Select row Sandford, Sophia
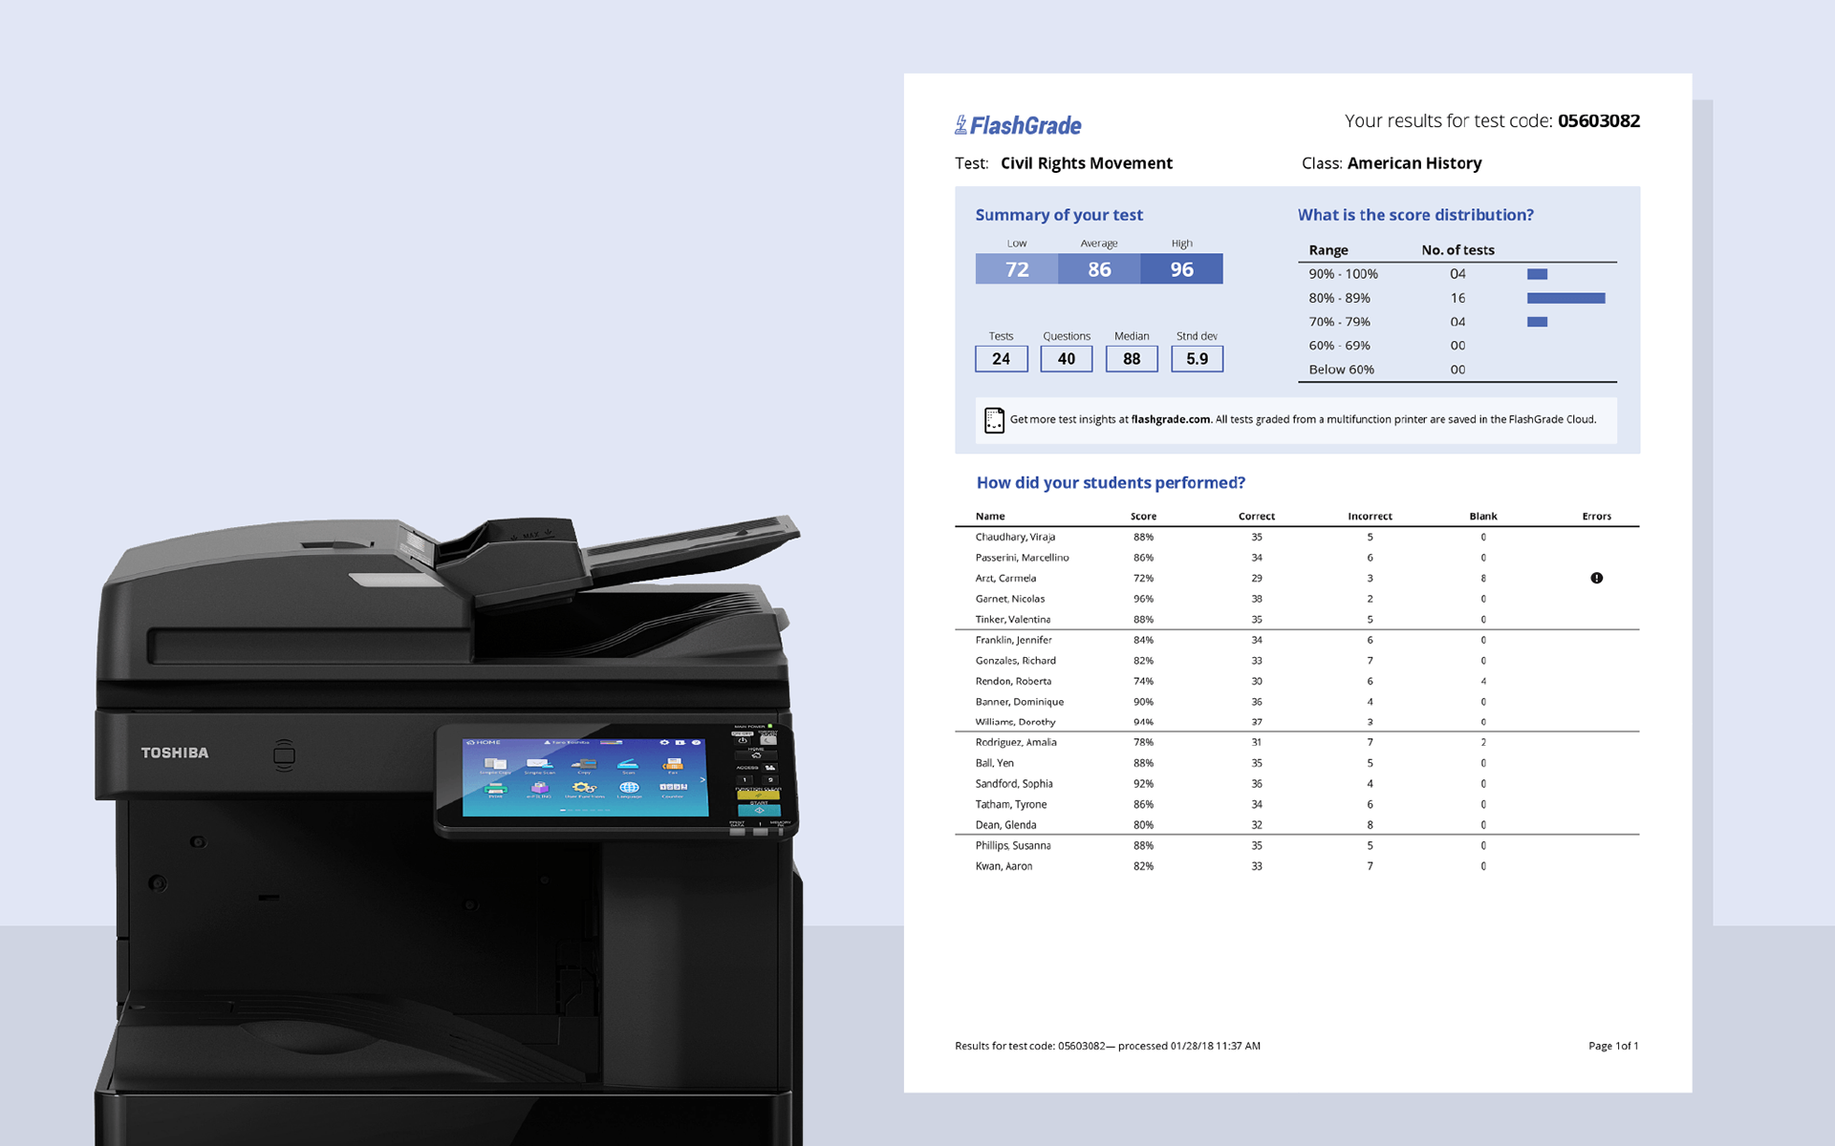1835x1146 pixels. (x=1297, y=784)
